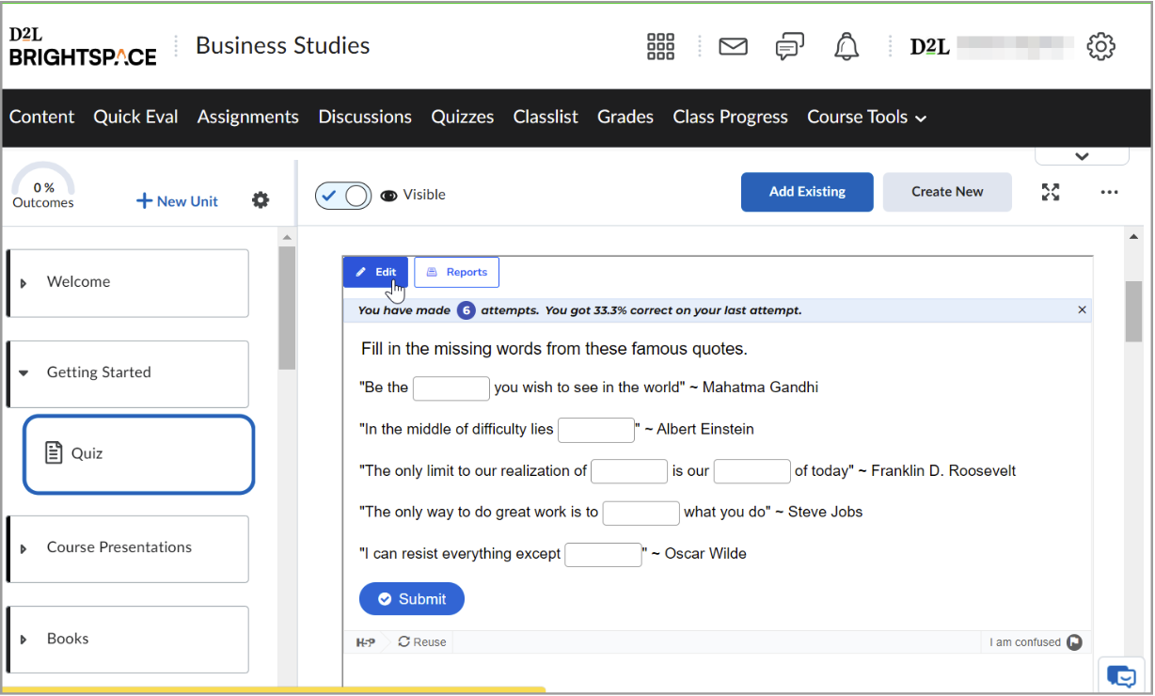1155x696 pixels.
Task: Open the waffle app grid menu
Action: [x=660, y=46]
